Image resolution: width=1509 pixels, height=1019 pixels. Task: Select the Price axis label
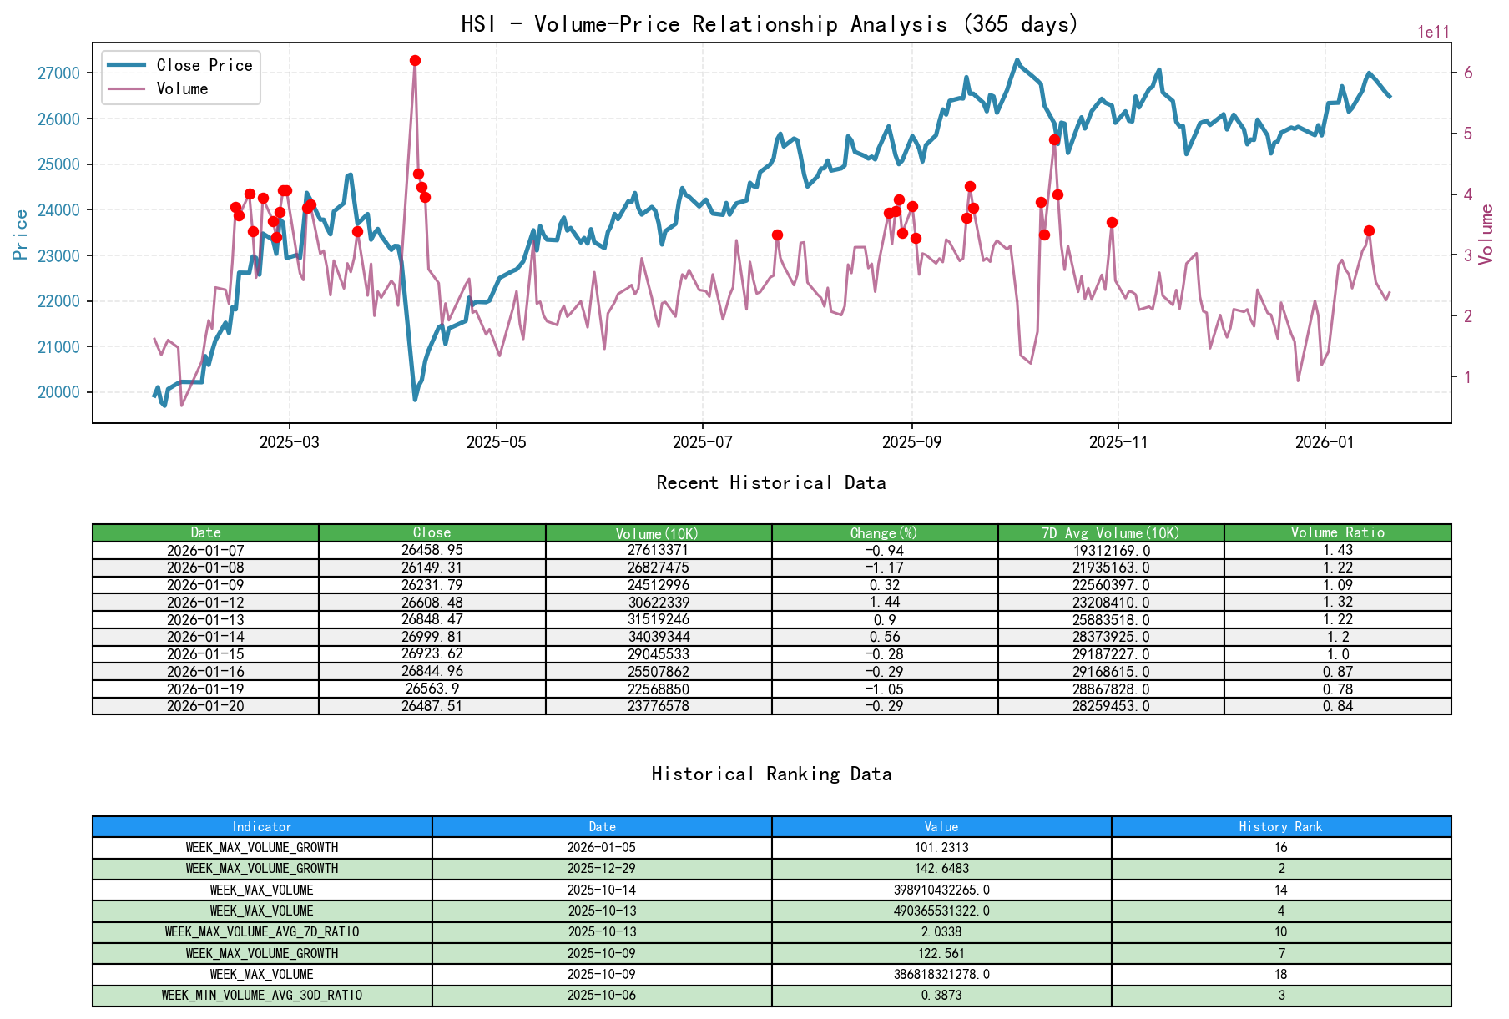tap(20, 236)
